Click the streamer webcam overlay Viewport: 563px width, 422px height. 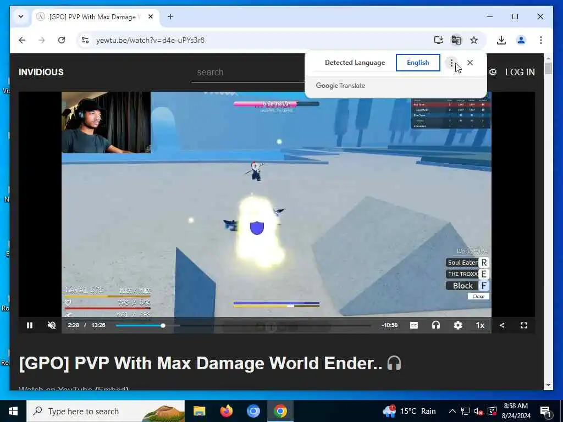pos(106,123)
